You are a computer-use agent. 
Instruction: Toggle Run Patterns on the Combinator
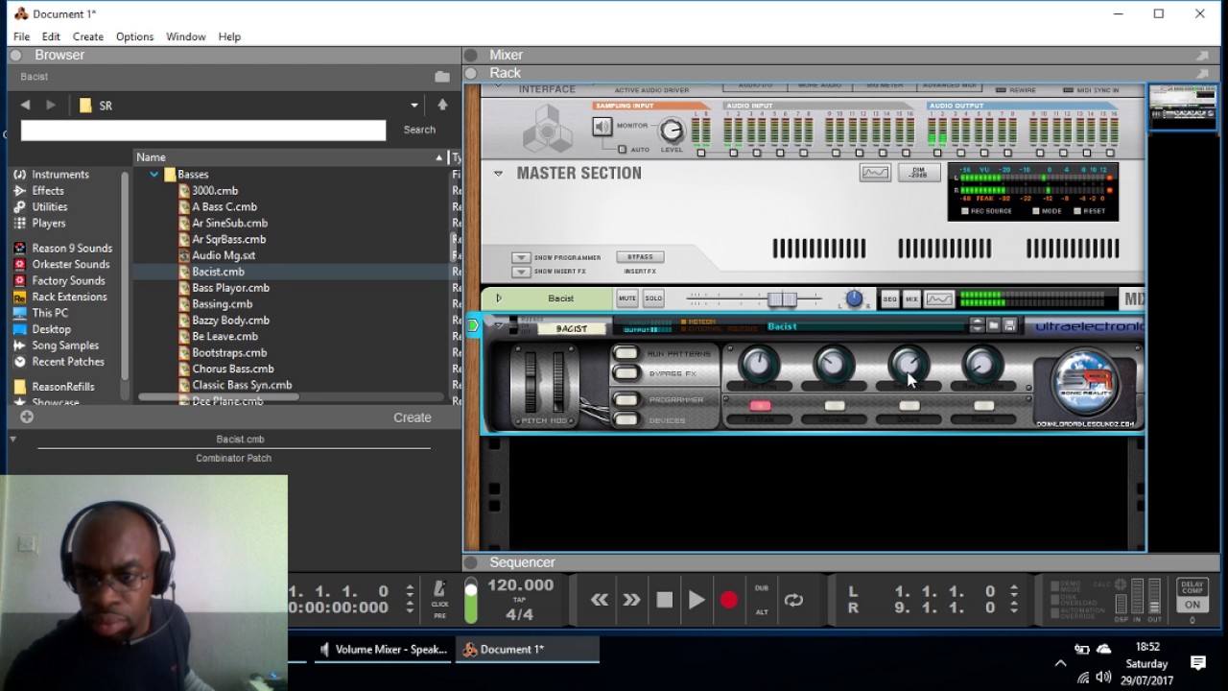click(626, 353)
